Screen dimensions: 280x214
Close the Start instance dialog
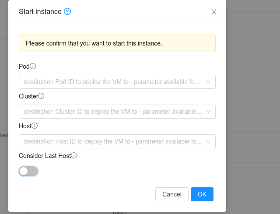[x=214, y=12]
